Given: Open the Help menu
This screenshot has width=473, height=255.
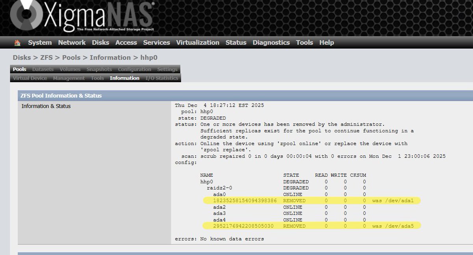Looking at the screenshot, I should point(326,42).
